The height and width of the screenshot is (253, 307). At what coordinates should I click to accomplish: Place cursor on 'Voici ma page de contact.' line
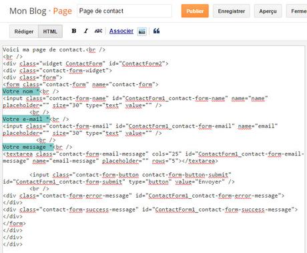tap(54, 49)
